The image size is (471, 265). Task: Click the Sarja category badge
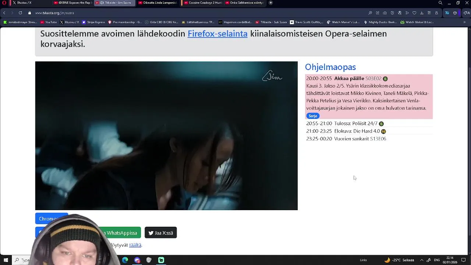[x=313, y=116]
